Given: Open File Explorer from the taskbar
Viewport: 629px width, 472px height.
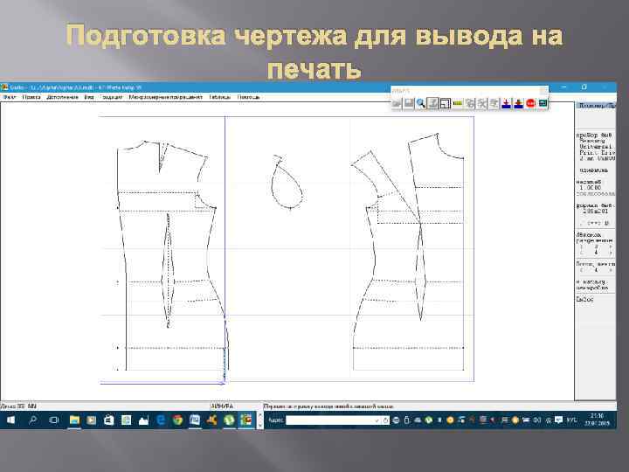Looking at the screenshot, I should click(x=74, y=420).
